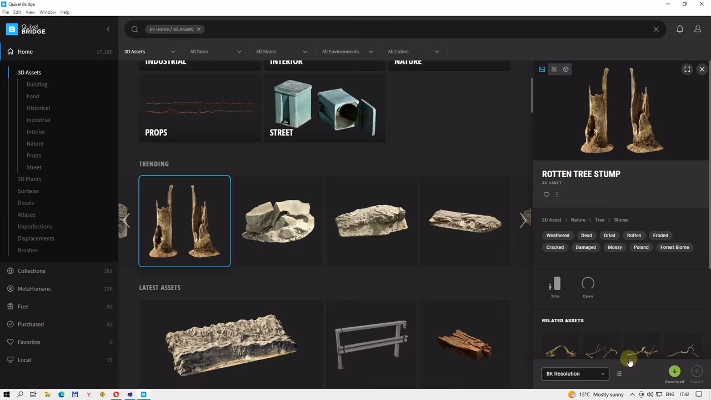Open Task View on taskbar

(33, 394)
